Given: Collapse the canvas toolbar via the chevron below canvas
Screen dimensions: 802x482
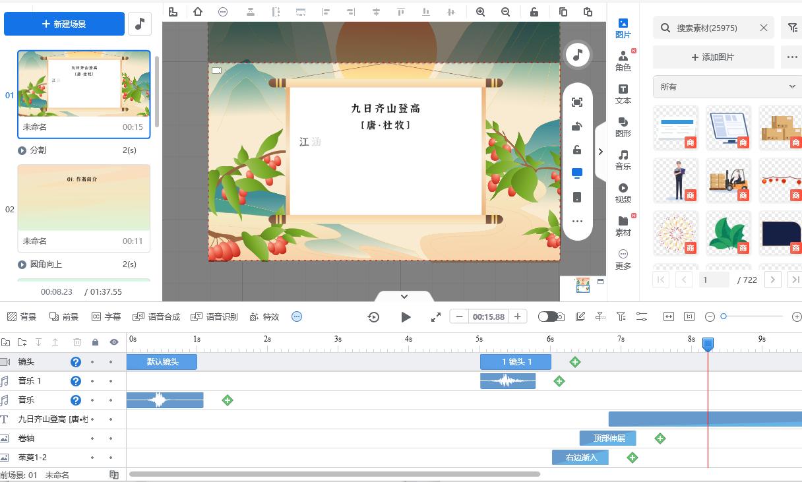Looking at the screenshot, I should [x=404, y=296].
